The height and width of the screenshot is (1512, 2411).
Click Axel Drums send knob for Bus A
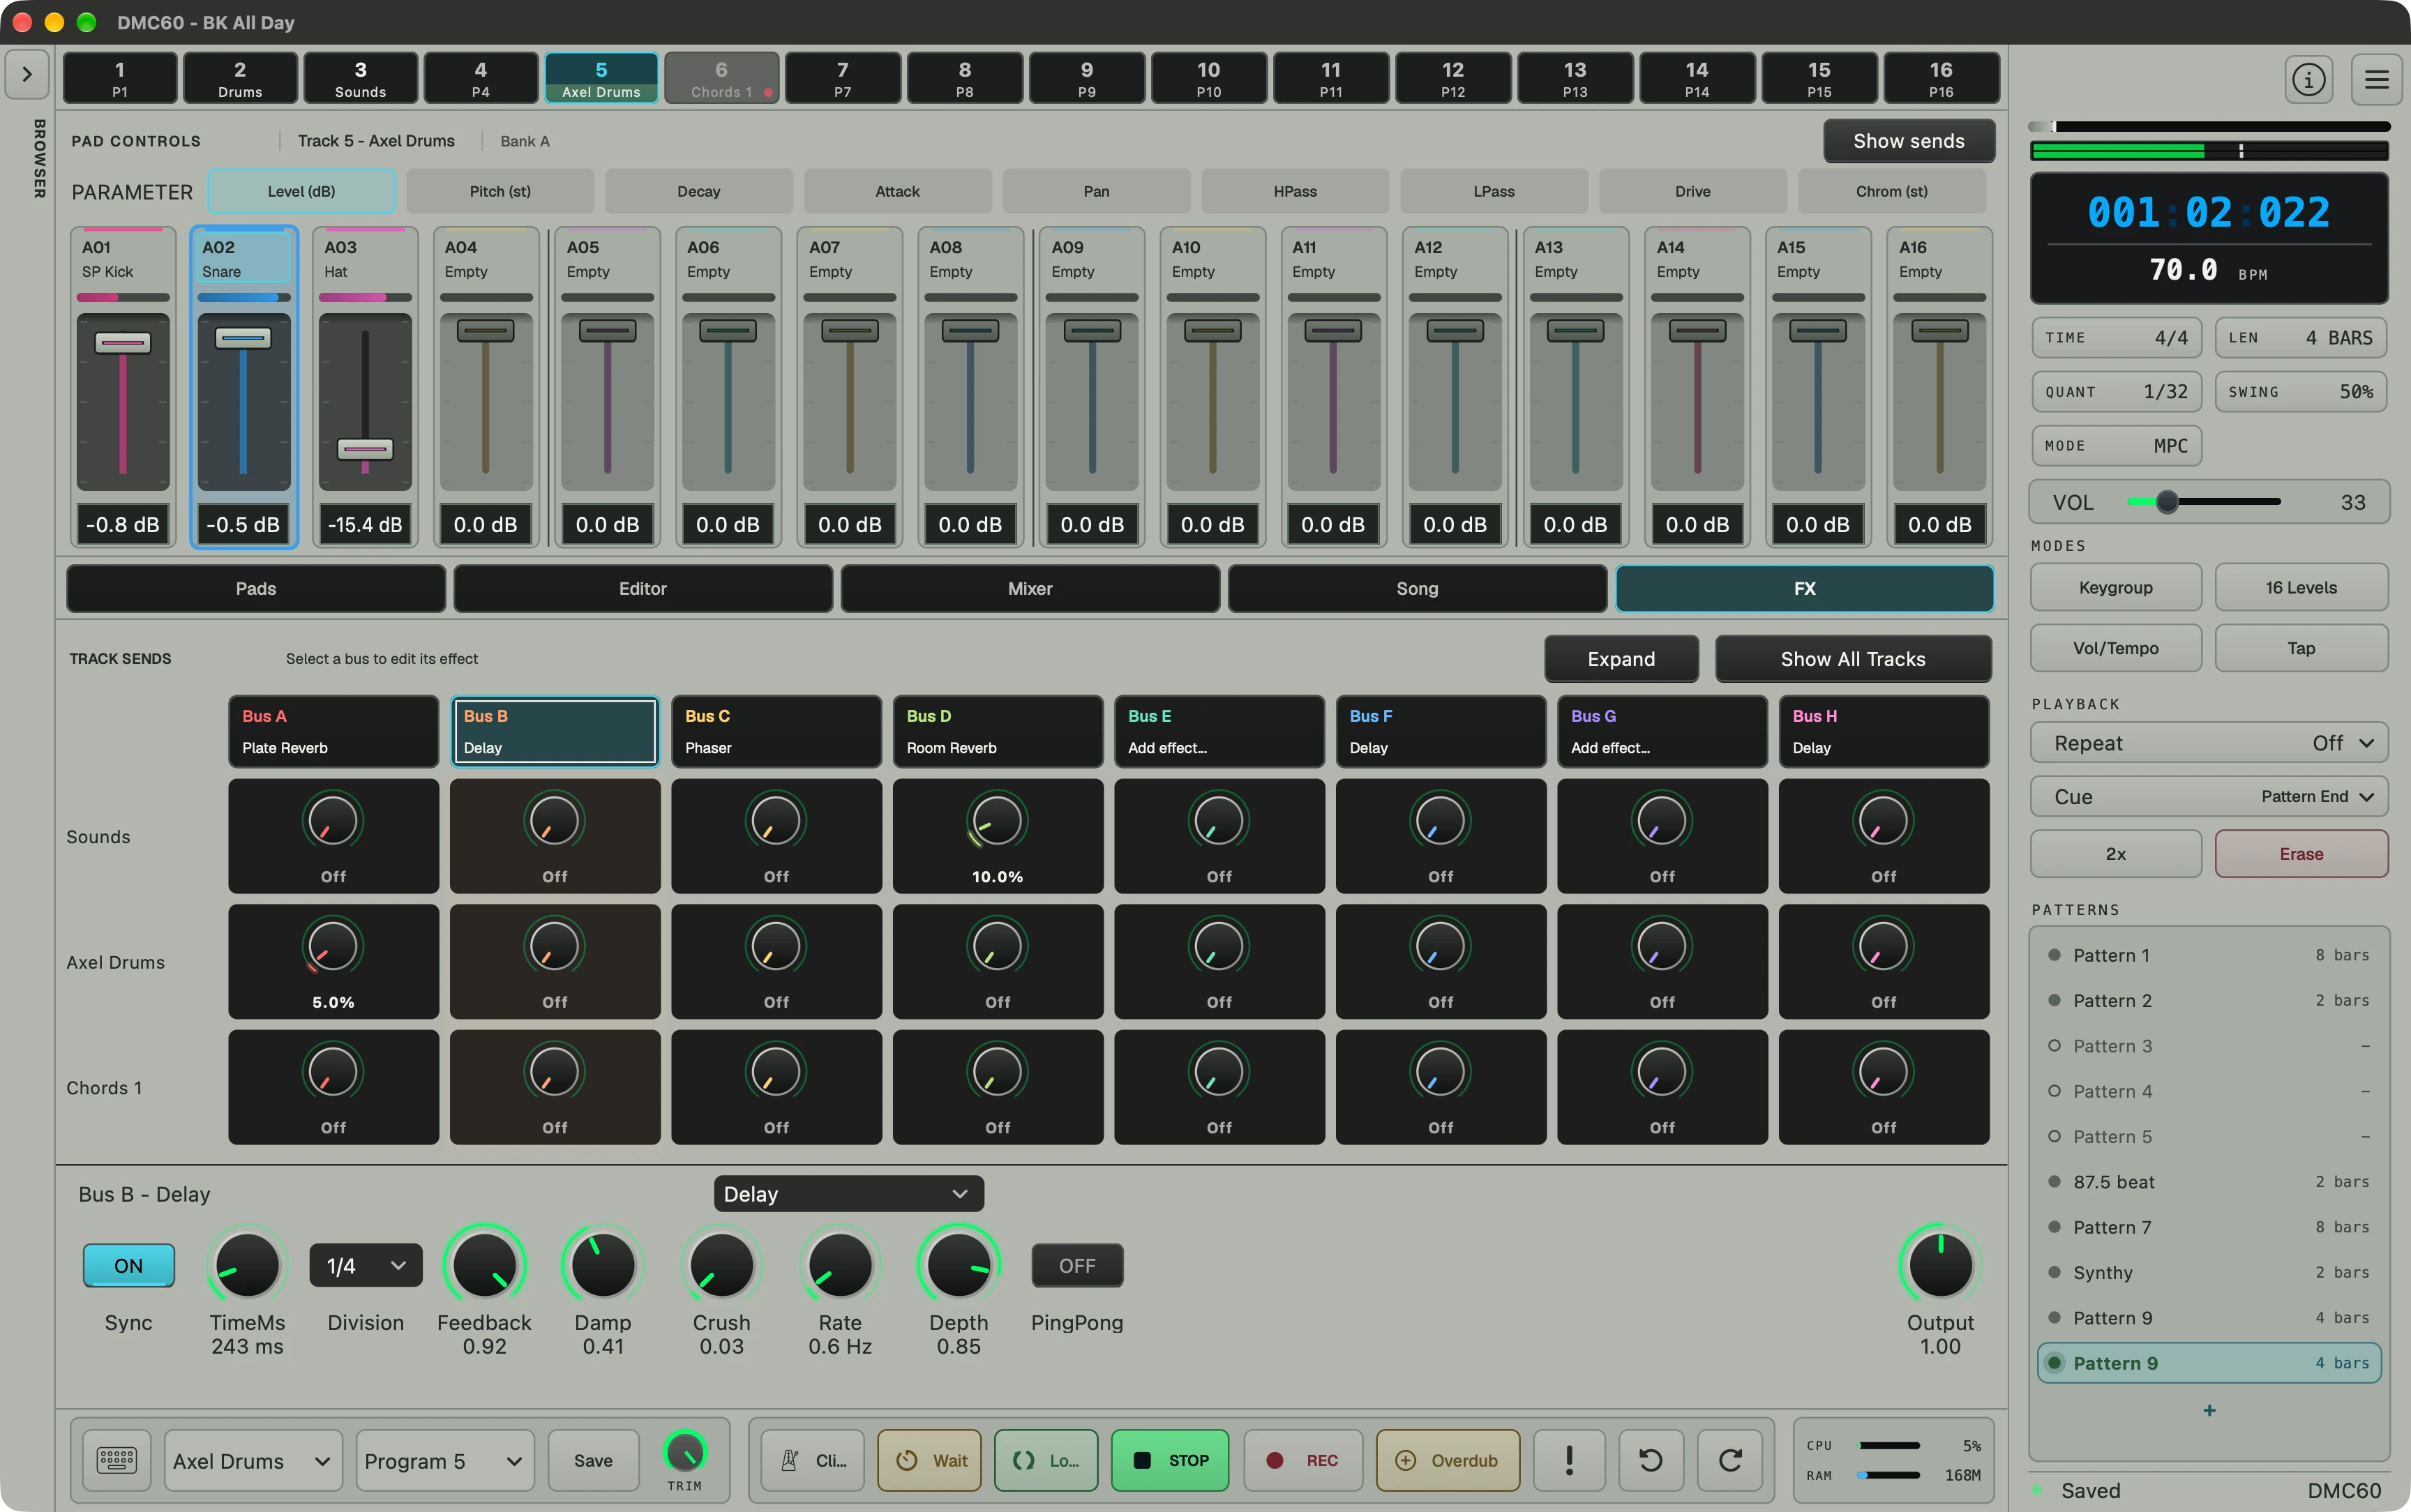coord(333,946)
